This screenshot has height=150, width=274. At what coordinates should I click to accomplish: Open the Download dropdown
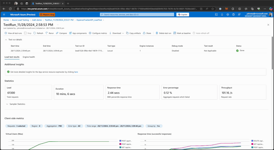[x=117, y=33]
